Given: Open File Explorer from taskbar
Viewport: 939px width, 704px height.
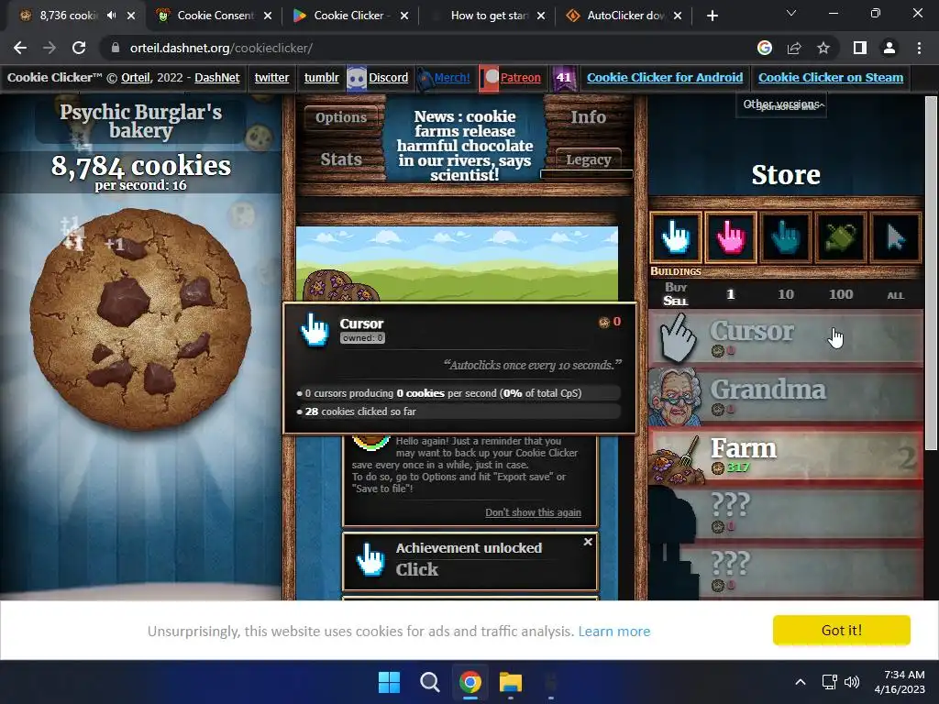Looking at the screenshot, I should coord(511,682).
